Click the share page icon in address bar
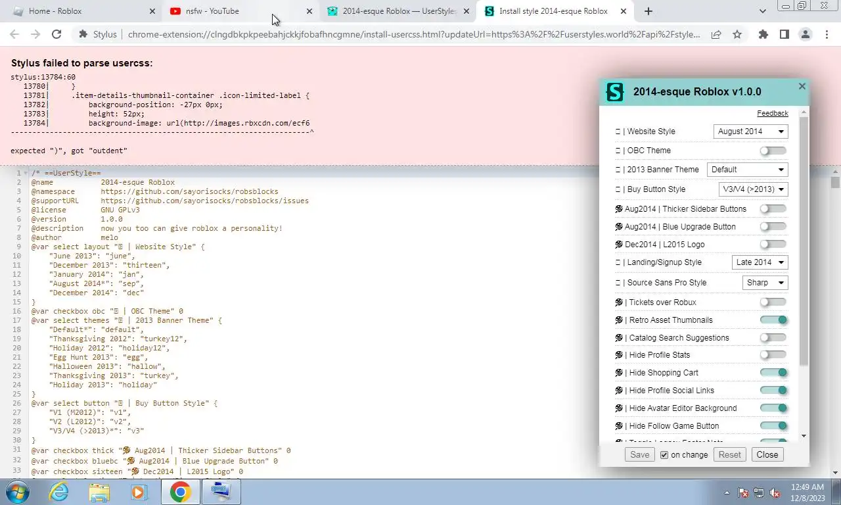 coord(716,35)
